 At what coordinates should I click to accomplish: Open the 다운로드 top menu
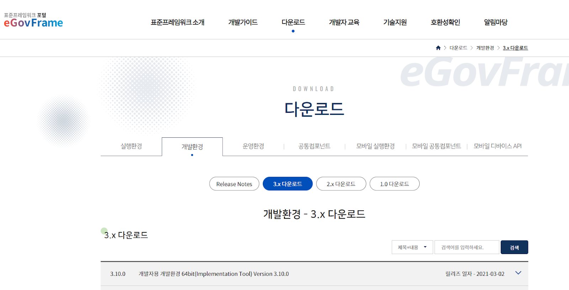click(293, 22)
